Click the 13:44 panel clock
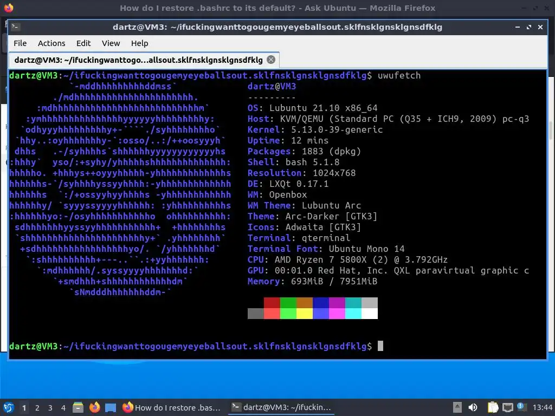555x416 pixels. pyautogui.click(x=542, y=407)
